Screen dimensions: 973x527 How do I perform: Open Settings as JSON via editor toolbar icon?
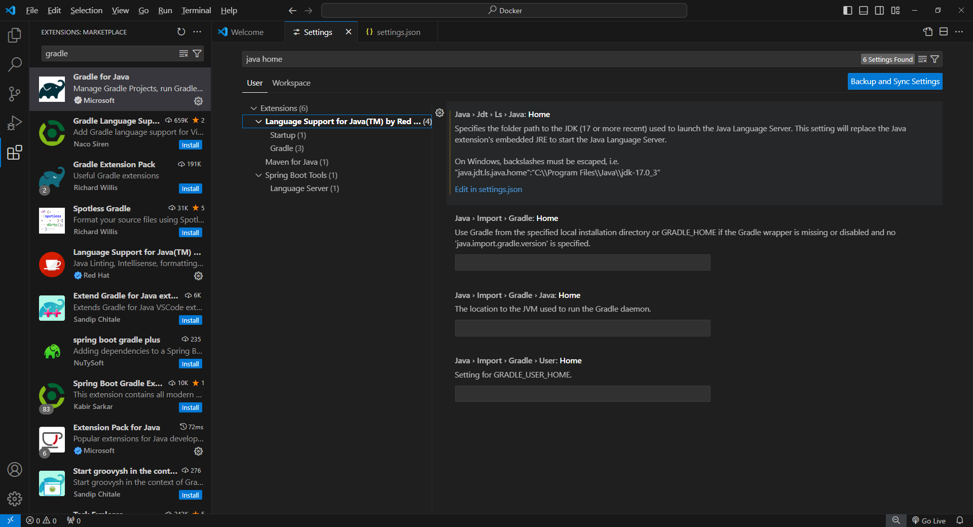pyautogui.click(x=928, y=31)
